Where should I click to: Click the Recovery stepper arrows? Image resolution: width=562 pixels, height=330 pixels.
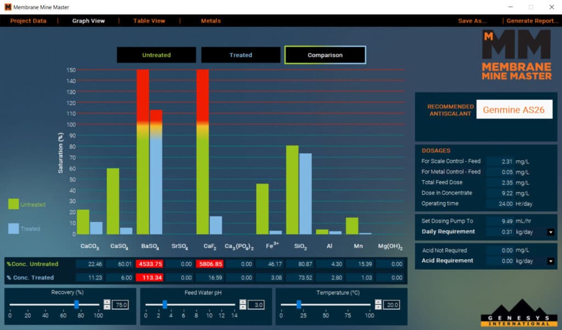click(x=107, y=305)
